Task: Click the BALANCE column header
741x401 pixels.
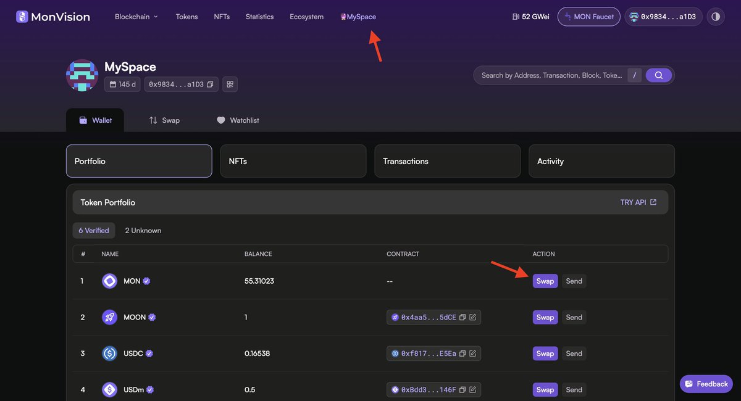Action: (x=258, y=254)
